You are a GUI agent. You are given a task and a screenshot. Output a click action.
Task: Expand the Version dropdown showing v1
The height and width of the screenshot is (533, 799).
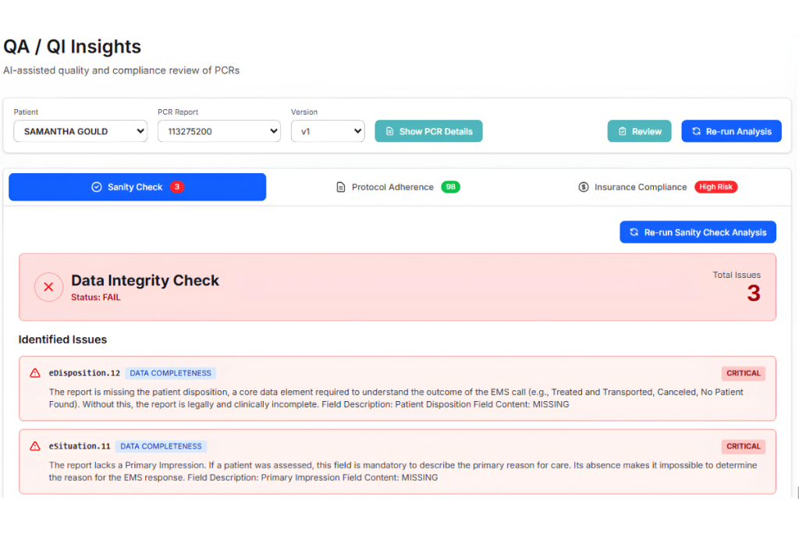(x=328, y=131)
